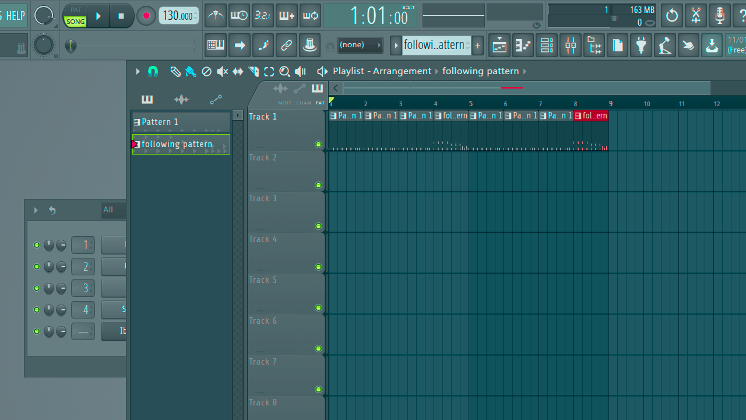The height and width of the screenshot is (420, 746).
Task: Select the Paint brush tool
Action: coord(190,71)
